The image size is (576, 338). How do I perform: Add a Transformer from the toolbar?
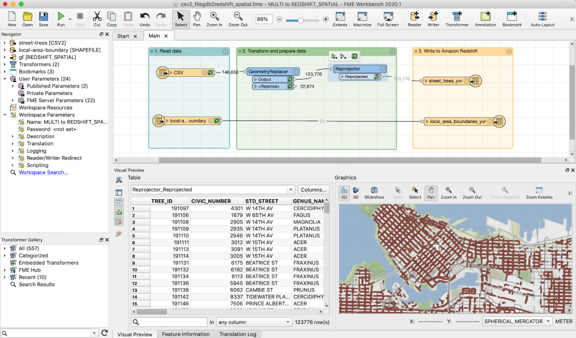(x=457, y=19)
